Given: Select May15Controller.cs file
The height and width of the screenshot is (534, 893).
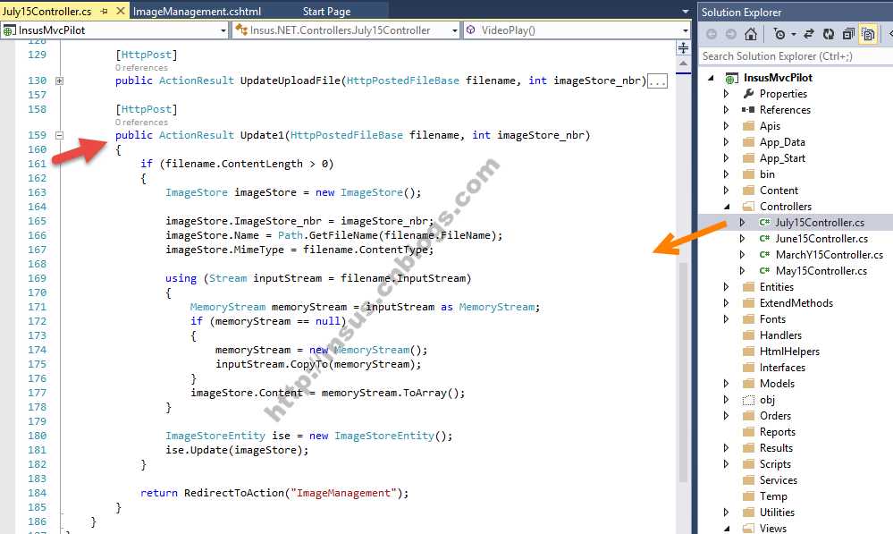Looking at the screenshot, I should (821, 271).
